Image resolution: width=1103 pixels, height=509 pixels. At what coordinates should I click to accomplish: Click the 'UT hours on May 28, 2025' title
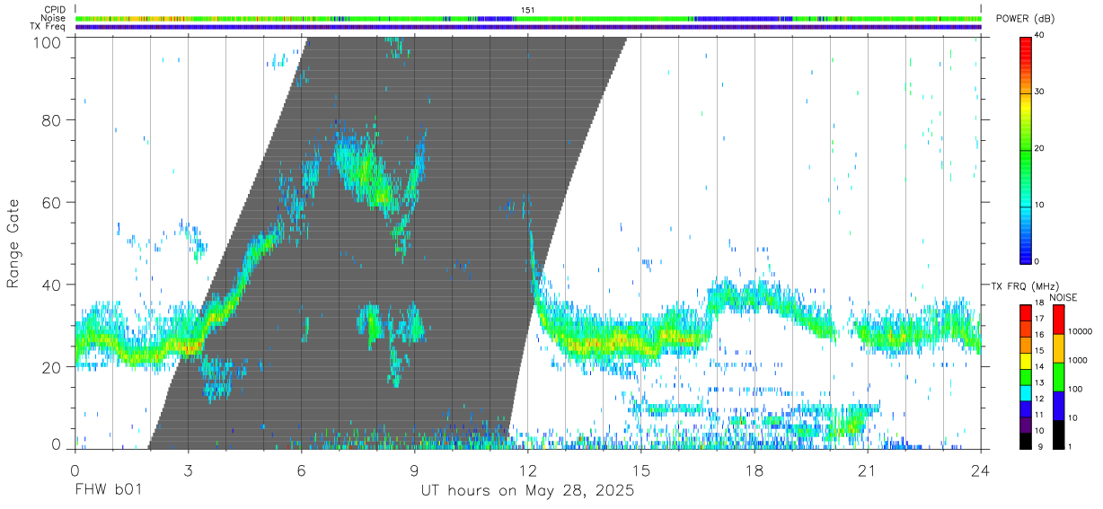coord(528,491)
